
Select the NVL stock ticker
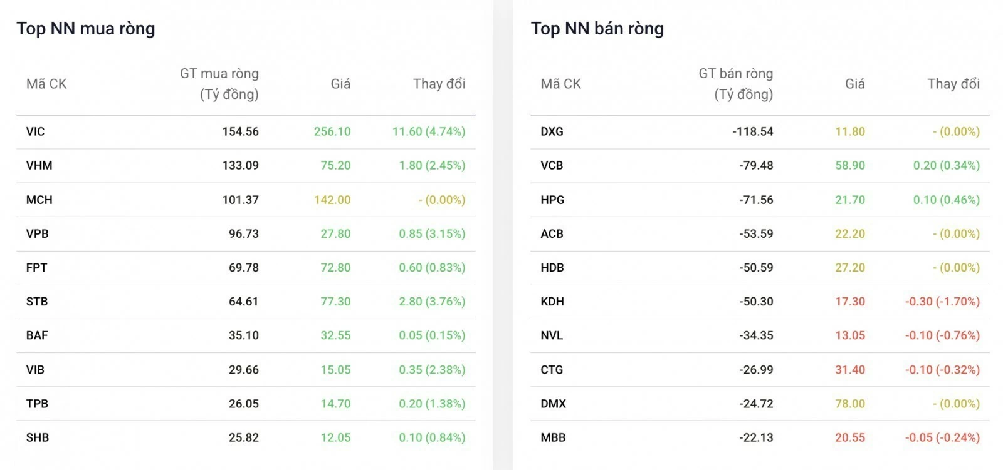tap(552, 335)
